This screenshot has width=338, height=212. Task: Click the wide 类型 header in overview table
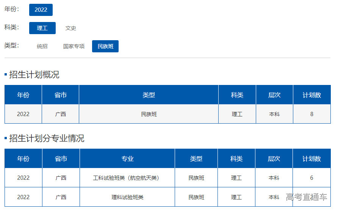(149, 95)
